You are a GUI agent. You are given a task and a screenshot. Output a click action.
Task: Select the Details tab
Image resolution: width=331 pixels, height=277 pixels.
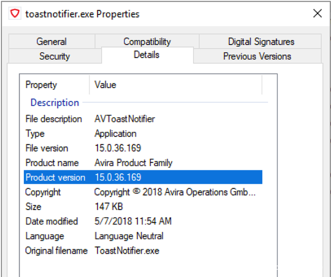[x=146, y=55]
